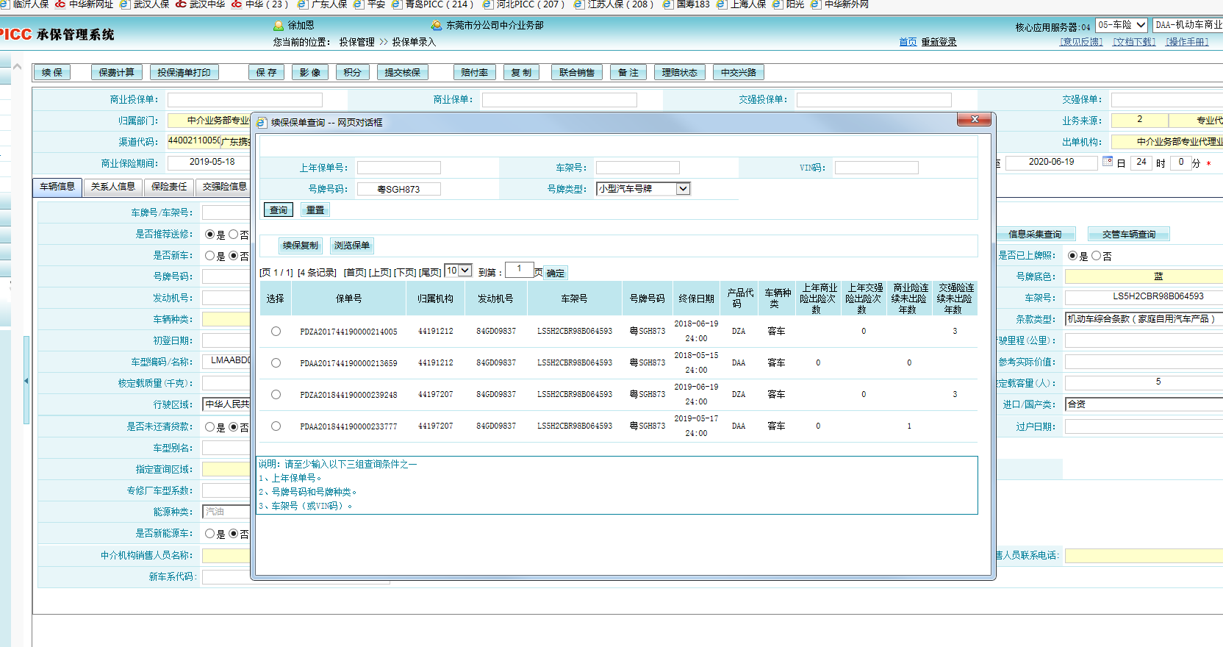The width and height of the screenshot is (1223, 647).
Task: Click the 上年保单号 input field
Action: [398, 168]
